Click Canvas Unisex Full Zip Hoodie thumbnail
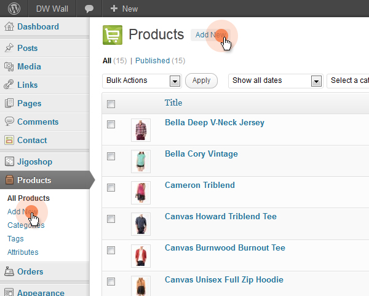 (x=141, y=286)
